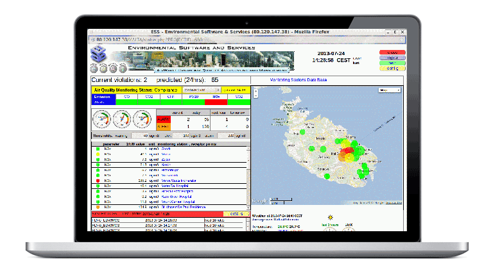Select the NOx tab in emission status row
493x269 pixels.
[216, 96]
